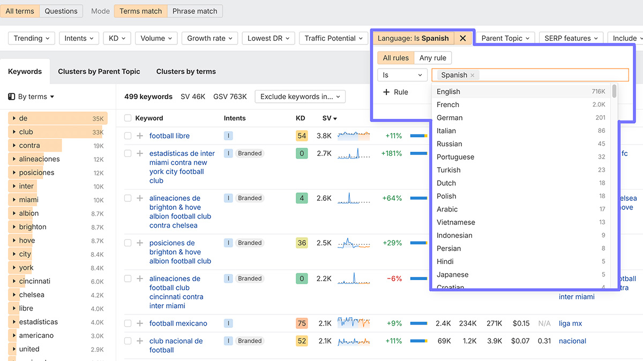Open the Traffic Potential filter dropdown
Screen dimensions: 643x361
click(333, 38)
